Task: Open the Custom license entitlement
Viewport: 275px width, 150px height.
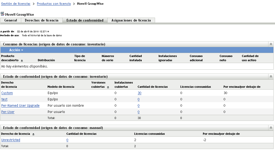Action: 7,93
